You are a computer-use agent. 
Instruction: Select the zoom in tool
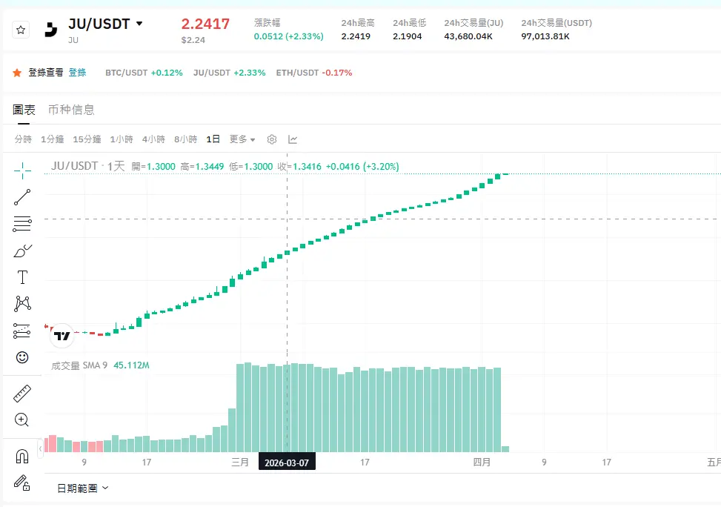coord(22,420)
